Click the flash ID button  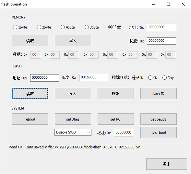click(159, 94)
